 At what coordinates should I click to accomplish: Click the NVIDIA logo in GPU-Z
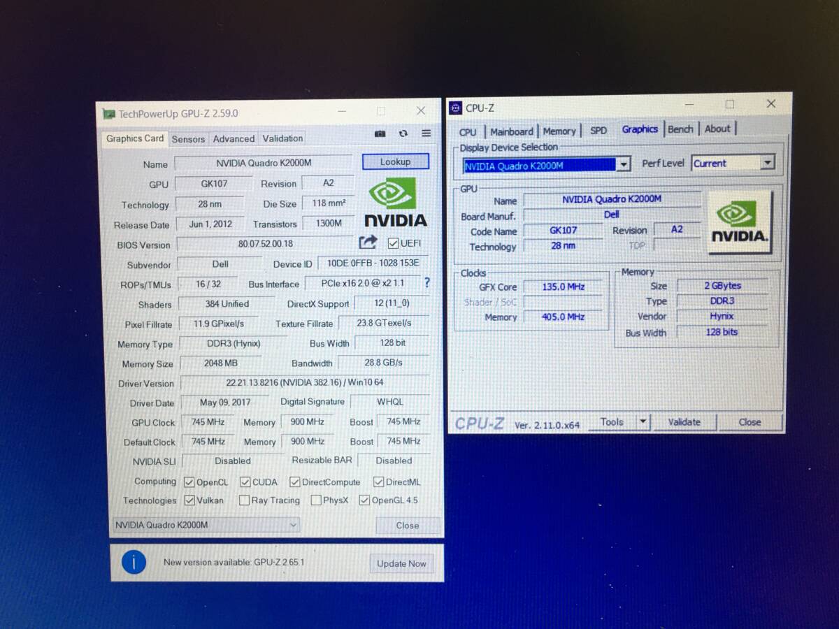[395, 202]
